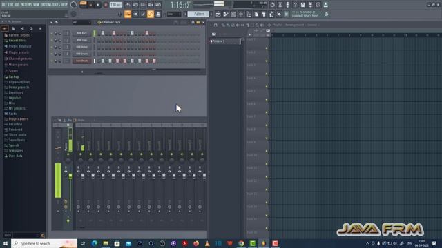Click the mixer master channel fader
The image size is (442, 248).
pyautogui.click(x=70, y=176)
